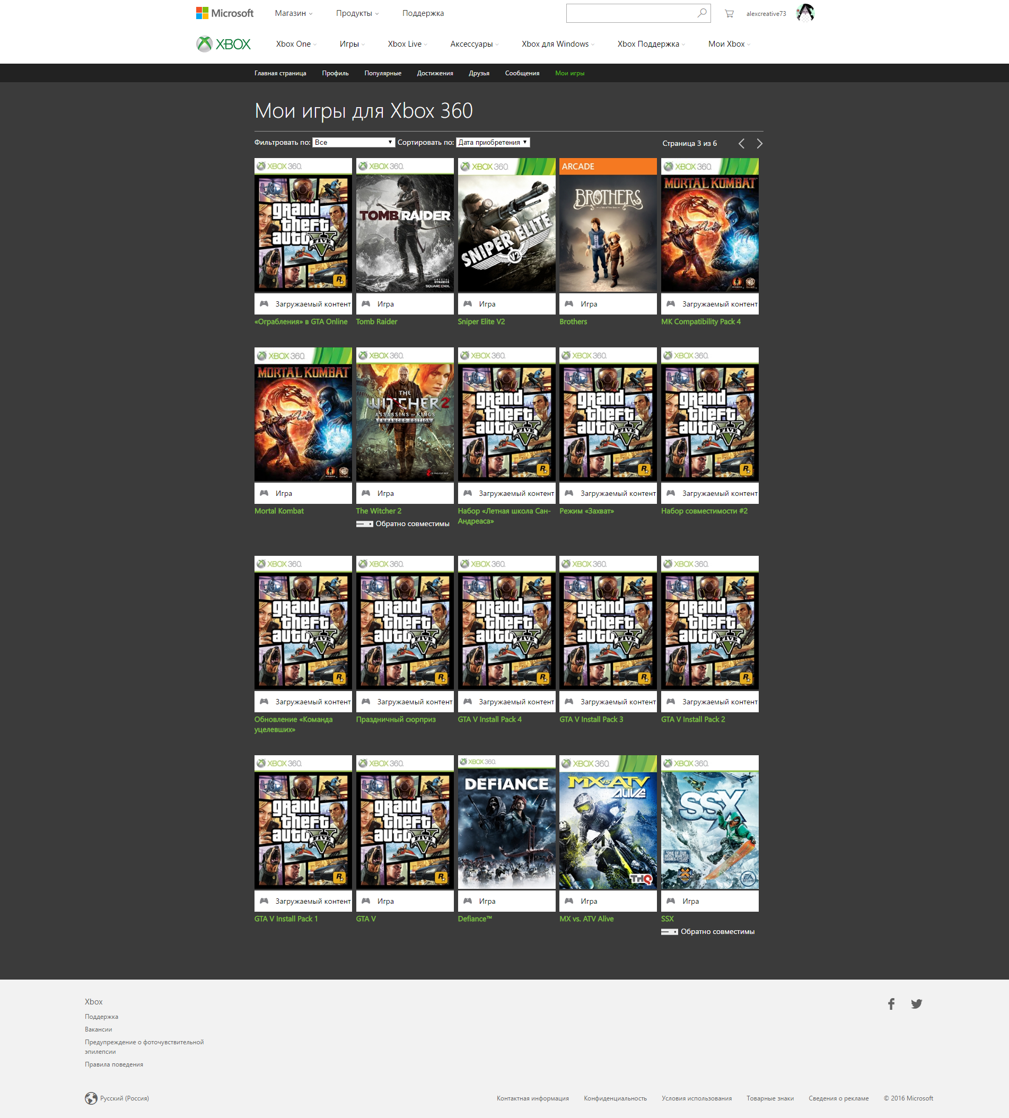Open the Tomb Raider cover thumbnail
Image resolution: width=1009 pixels, height=1118 pixels.
click(405, 225)
